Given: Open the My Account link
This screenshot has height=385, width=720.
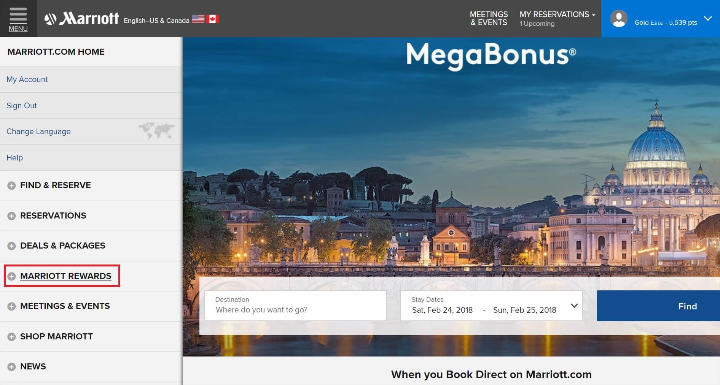Looking at the screenshot, I should [27, 79].
